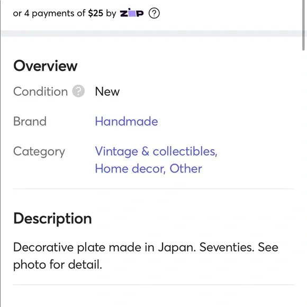Click the gray section divider bar above Overview
This screenshot has width=307, height=307.
151,33
